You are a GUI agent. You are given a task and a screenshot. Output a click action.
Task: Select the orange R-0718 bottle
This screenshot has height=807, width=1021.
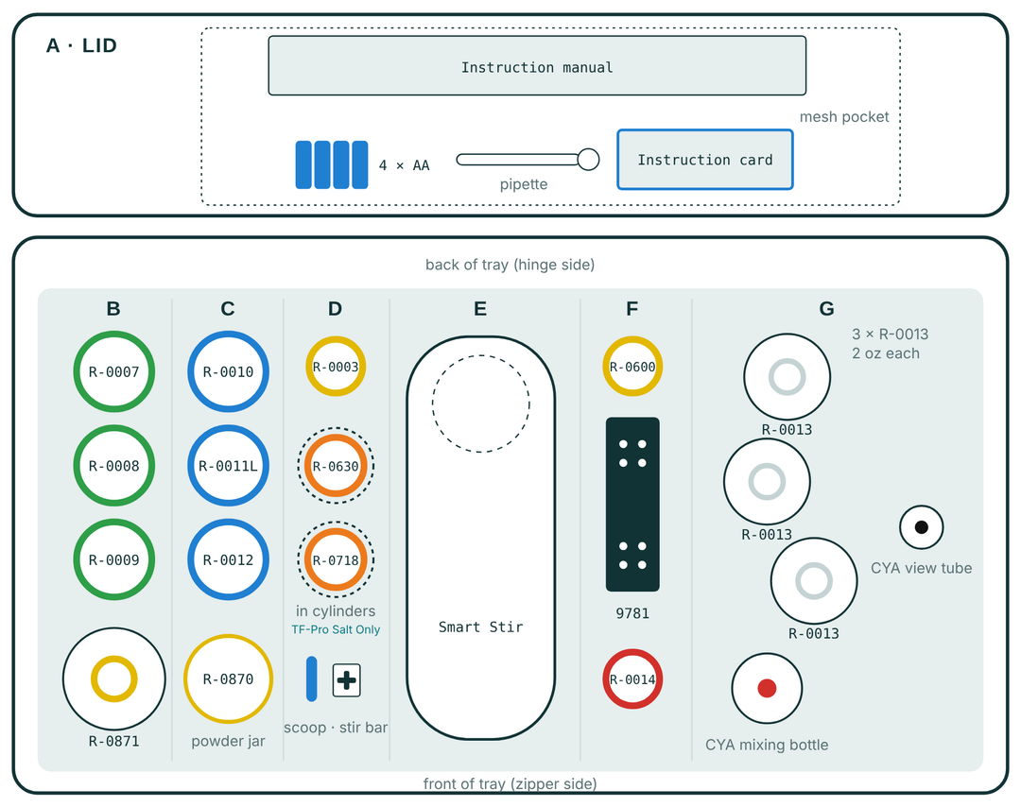(336, 559)
